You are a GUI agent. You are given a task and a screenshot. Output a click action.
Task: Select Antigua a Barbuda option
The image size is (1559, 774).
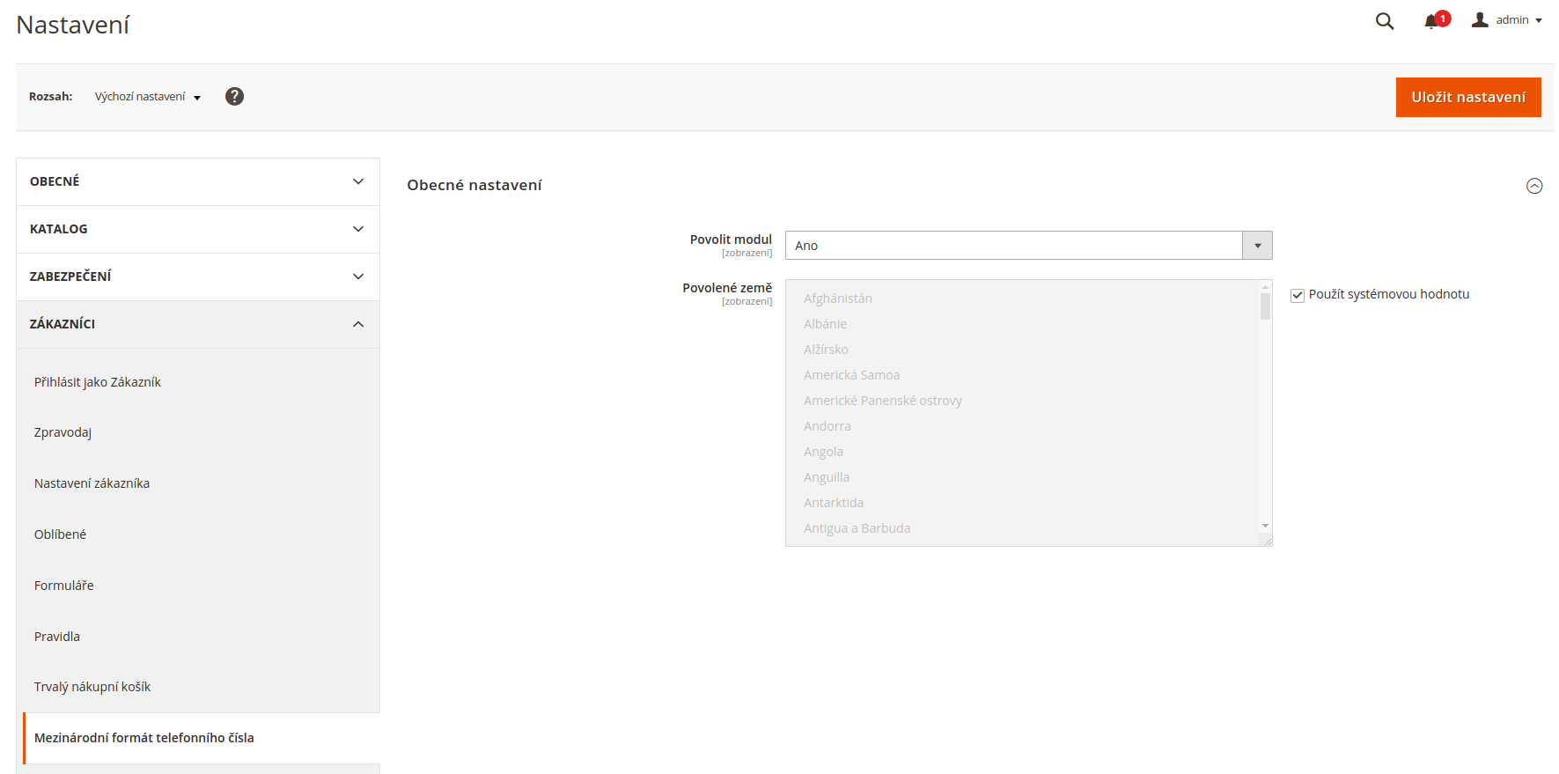tap(1022, 528)
